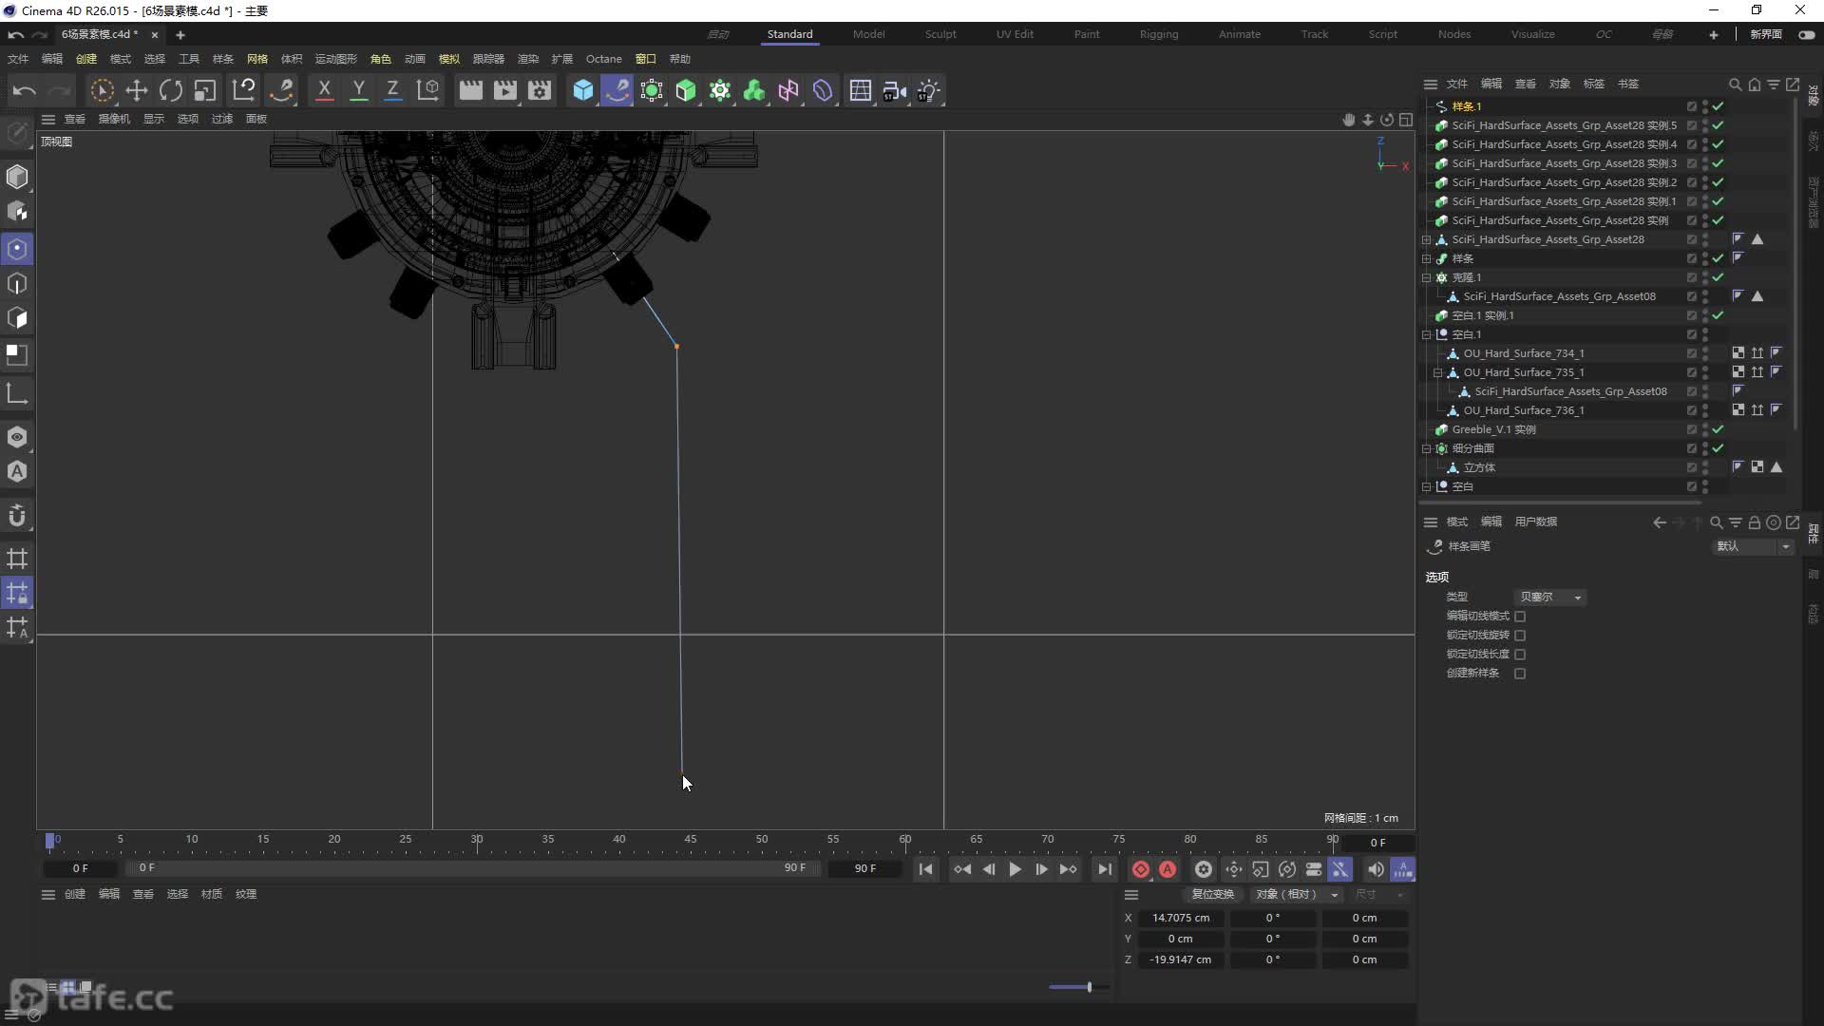Switch to the Sculpt layout tab
Image resolution: width=1824 pixels, height=1026 pixels.
(940, 34)
